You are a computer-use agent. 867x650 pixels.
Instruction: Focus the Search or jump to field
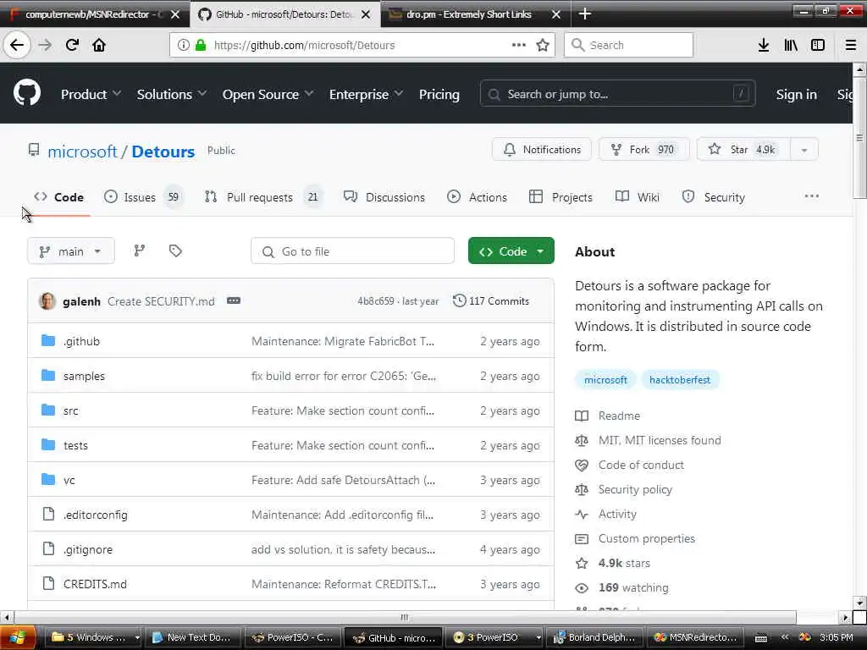tap(617, 94)
